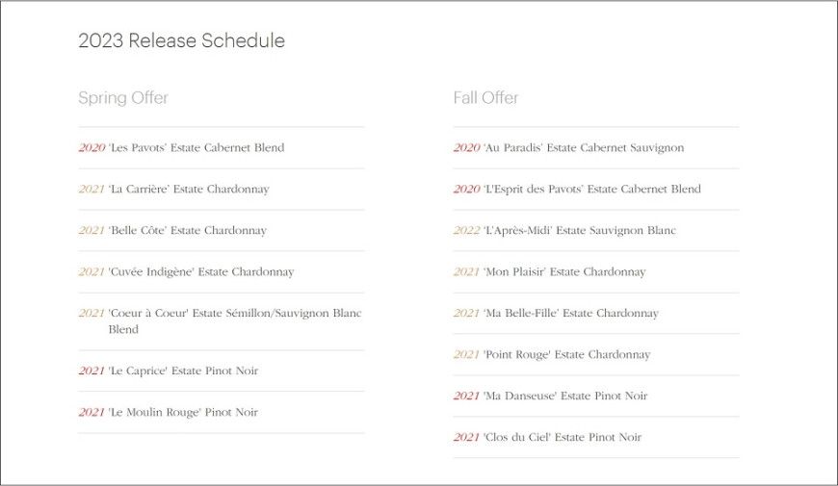Select the Spring Offer heading
The height and width of the screenshot is (486, 838).
123,98
